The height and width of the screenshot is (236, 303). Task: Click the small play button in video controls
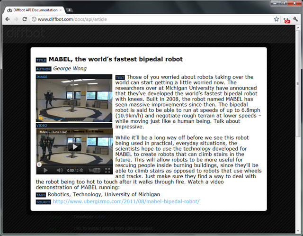45,170
